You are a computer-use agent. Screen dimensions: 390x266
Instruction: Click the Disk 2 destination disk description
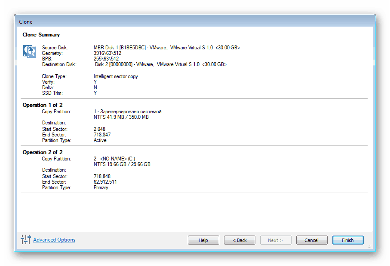[x=160, y=64]
